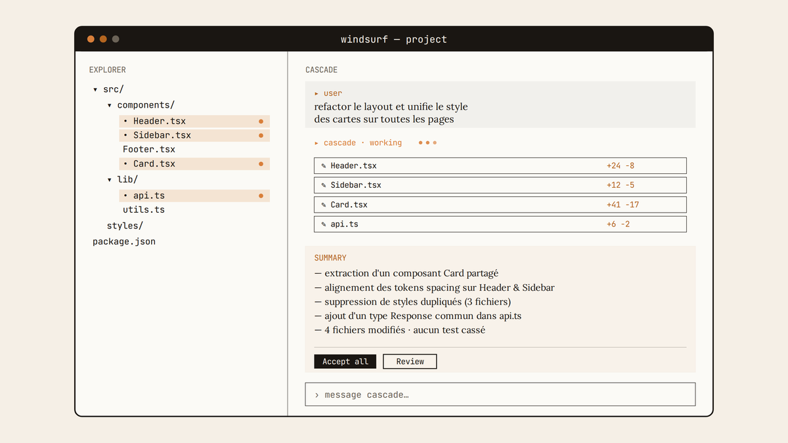
Task: Click modified dot indicator on Card.tsx
Action: tap(261, 164)
